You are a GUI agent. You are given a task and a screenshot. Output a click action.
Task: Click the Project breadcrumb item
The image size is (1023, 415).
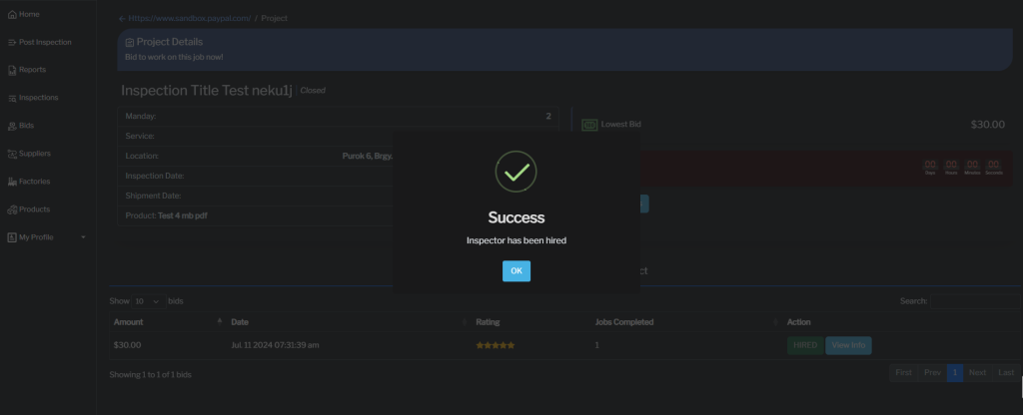[274, 18]
